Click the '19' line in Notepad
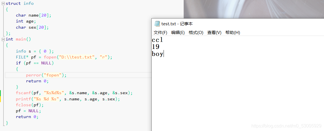324x131 pixels. (156, 47)
